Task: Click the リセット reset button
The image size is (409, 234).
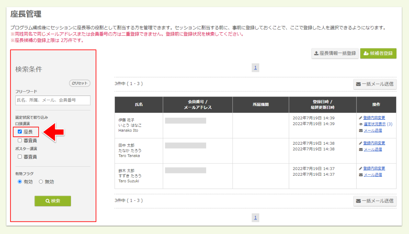Action: 79,83
